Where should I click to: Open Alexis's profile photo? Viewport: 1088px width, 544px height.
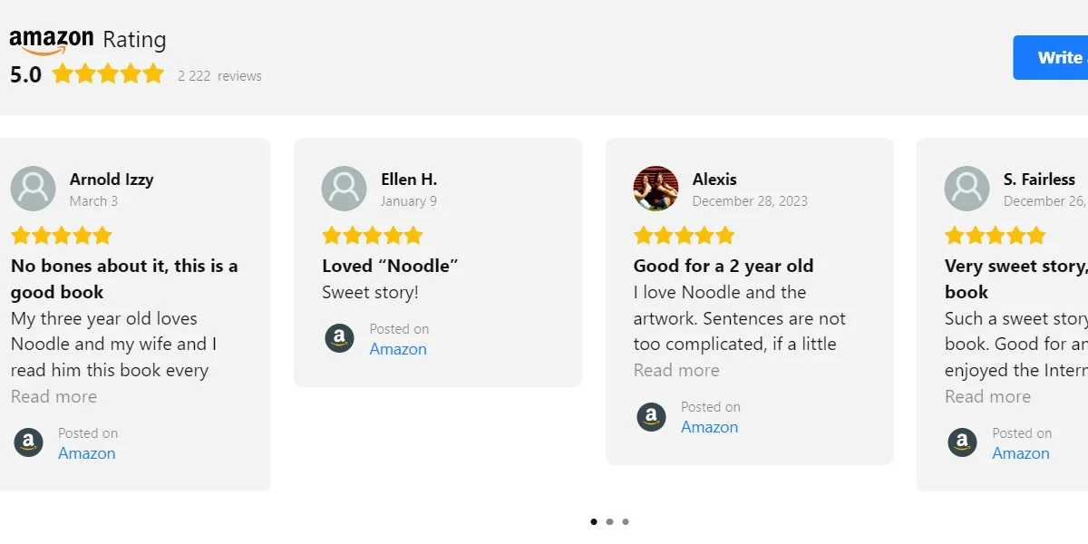click(656, 189)
